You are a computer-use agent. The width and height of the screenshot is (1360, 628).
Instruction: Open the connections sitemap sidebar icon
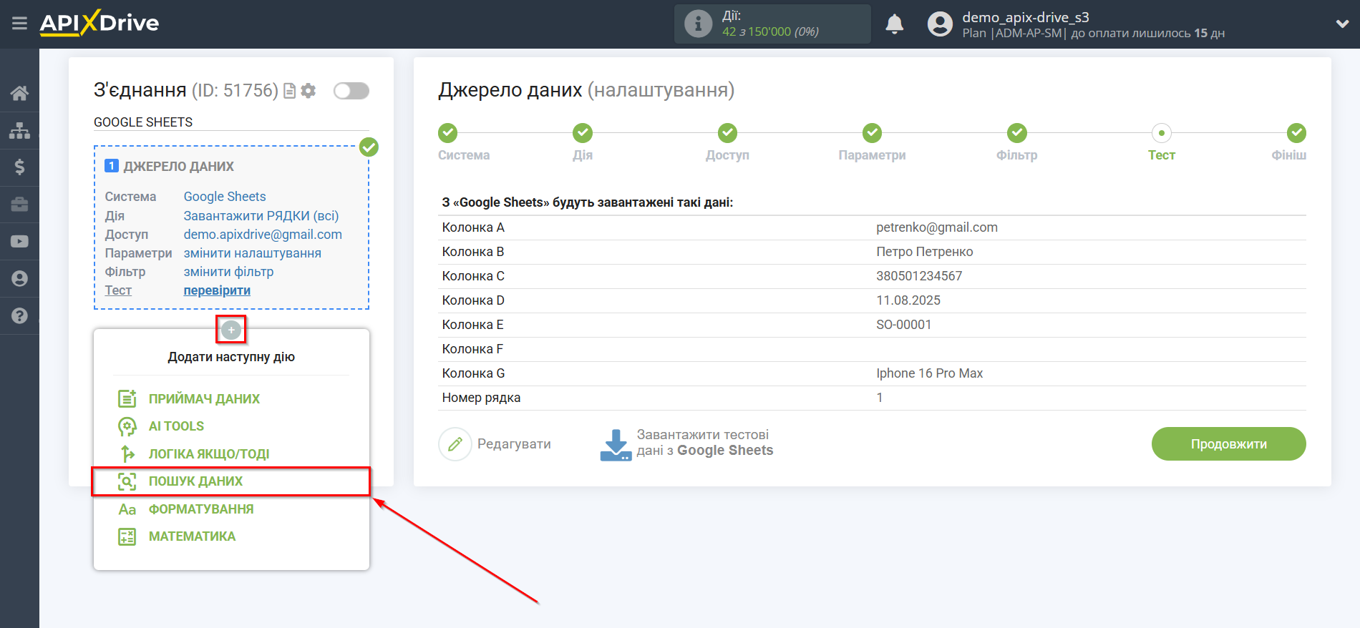(x=19, y=130)
